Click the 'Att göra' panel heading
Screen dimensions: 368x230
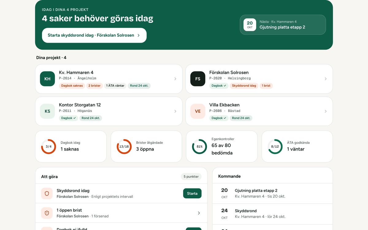tap(49, 177)
